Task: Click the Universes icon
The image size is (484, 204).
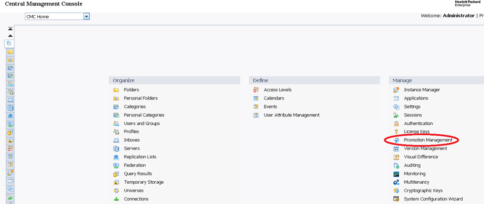Action: click(x=116, y=191)
